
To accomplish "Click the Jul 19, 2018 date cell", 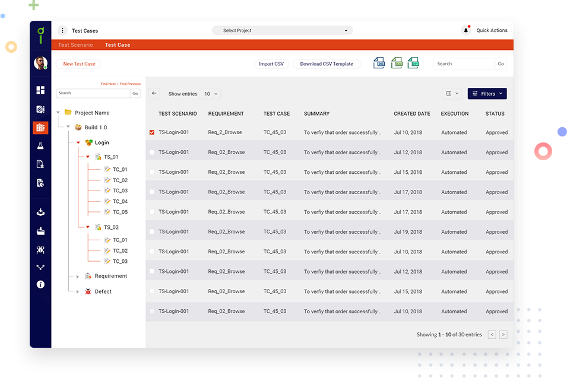I will pos(408,231).
